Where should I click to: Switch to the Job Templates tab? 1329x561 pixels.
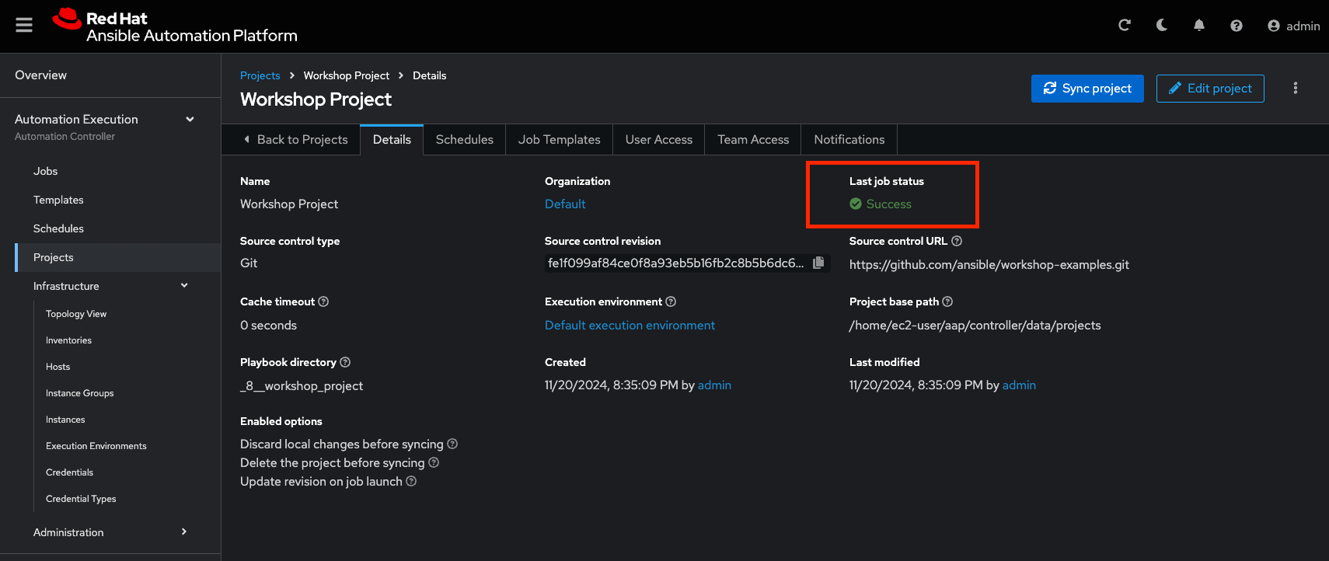[559, 140]
